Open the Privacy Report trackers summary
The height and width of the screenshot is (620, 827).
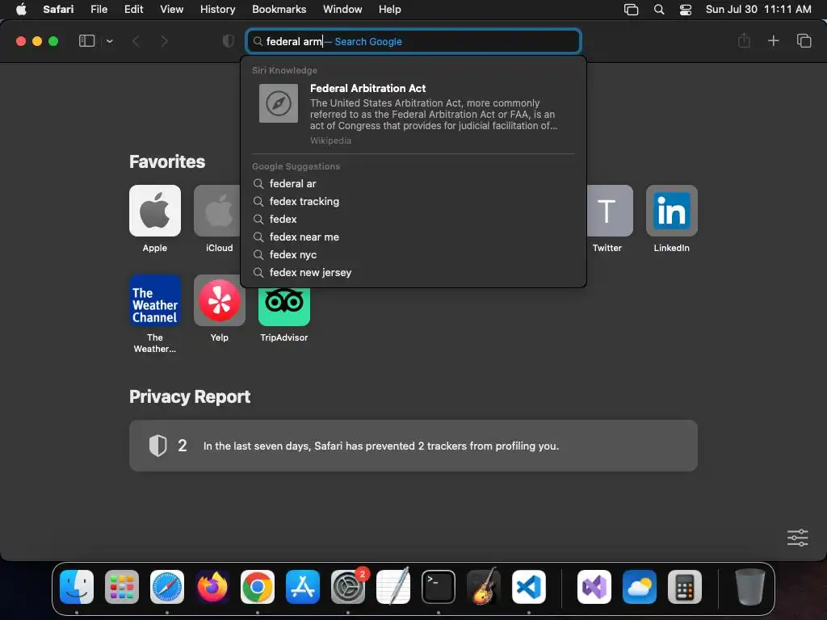(413, 446)
